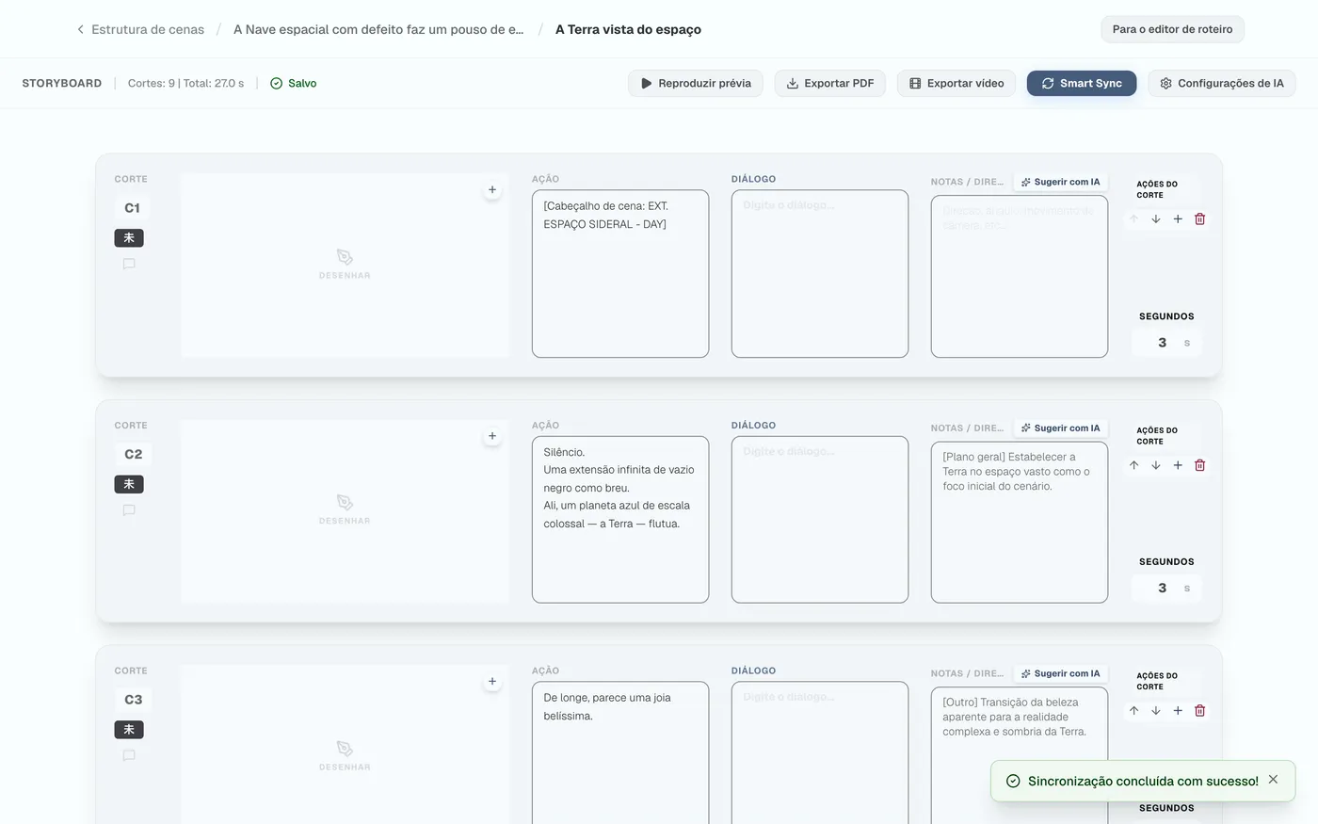
Task: Delete cut C2 with trash icon
Action: click(x=1200, y=465)
